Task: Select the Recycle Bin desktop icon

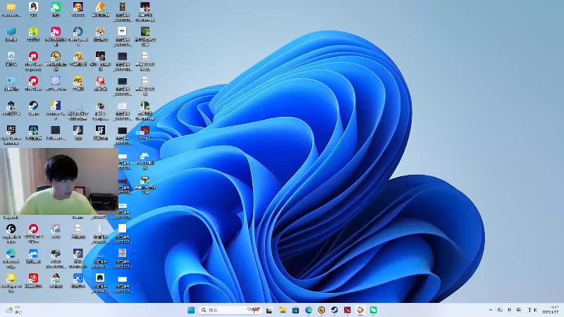Action: pyautogui.click(x=11, y=56)
